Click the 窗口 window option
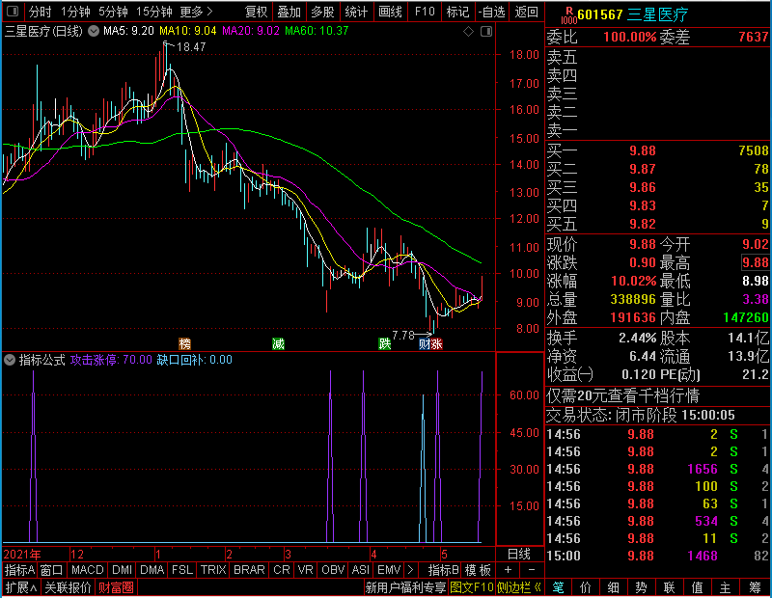The height and width of the screenshot is (598, 772). pos(52,570)
